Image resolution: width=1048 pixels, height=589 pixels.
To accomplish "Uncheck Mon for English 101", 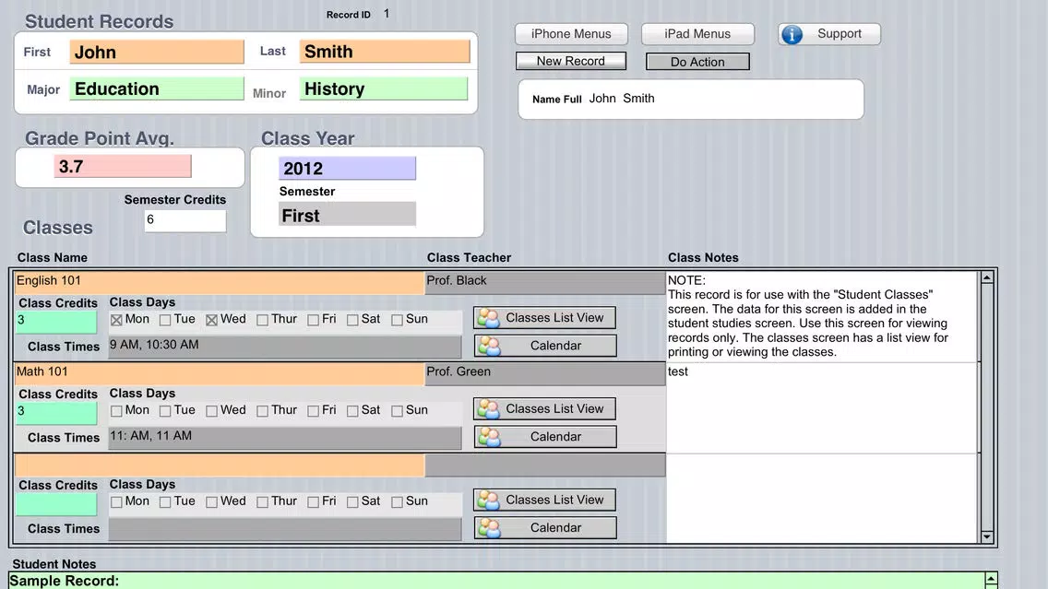I will [116, 320].
